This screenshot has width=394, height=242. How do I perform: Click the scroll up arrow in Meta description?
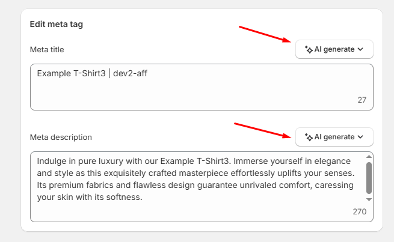[x=369, y=157]
